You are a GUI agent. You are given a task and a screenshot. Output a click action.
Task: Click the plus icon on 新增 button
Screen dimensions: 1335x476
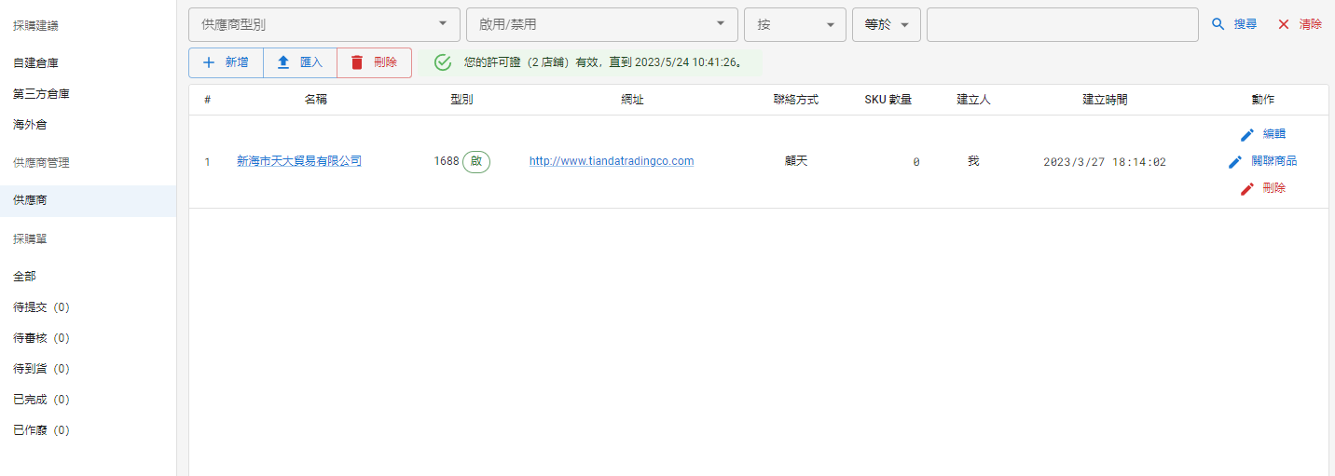(209, 62)
